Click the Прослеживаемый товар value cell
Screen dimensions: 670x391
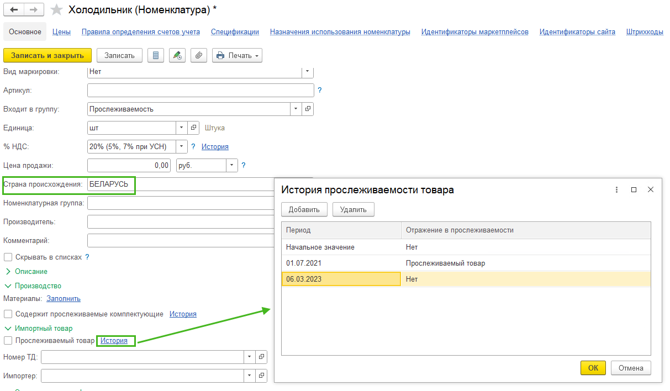(526, 263)
